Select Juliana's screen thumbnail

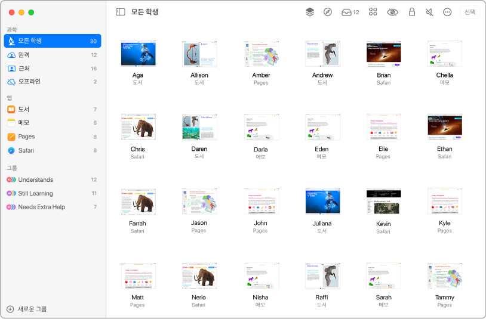coord(322,201)
